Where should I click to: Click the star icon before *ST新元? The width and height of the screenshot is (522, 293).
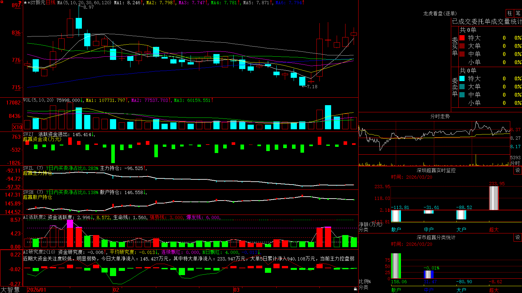pos(25,3)
